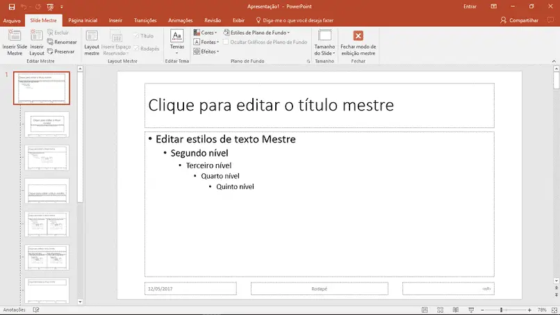Click the Excluir button
The image size is (560, 315).
(58, 33)
